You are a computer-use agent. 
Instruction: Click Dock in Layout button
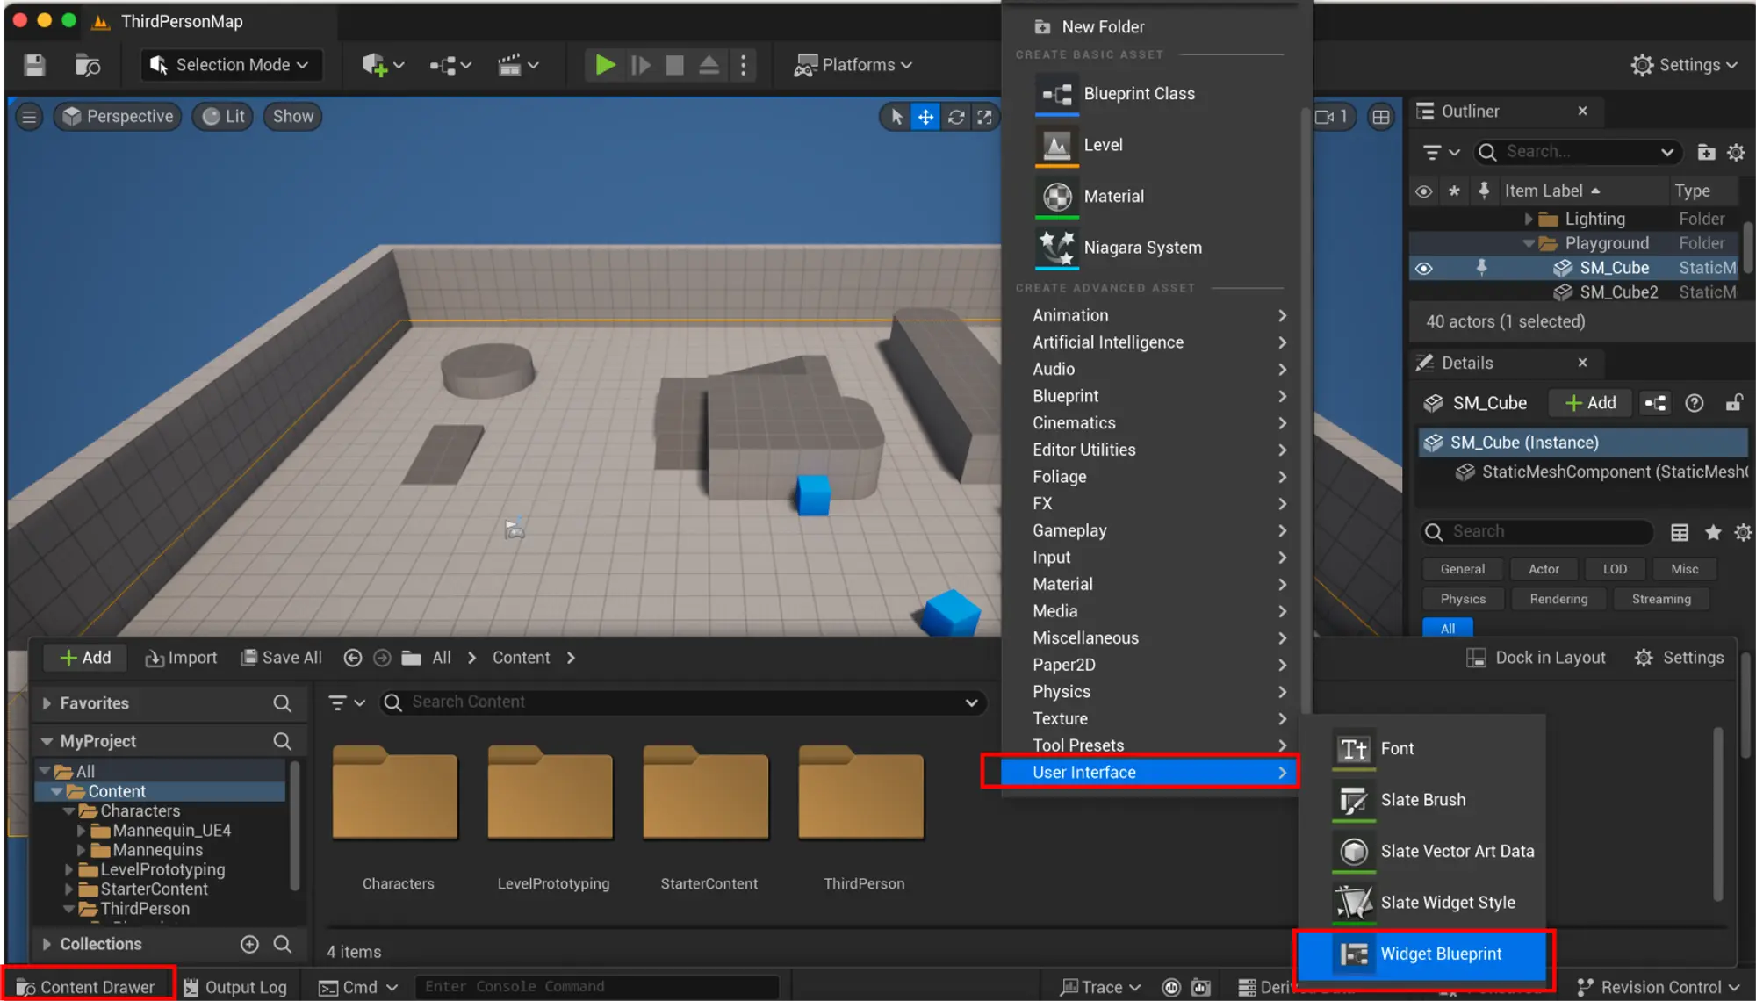1536,658
